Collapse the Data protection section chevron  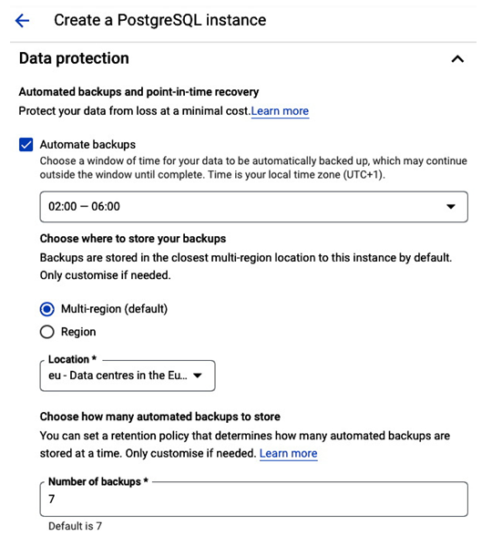pyautogui.click(x=457, y=59)
